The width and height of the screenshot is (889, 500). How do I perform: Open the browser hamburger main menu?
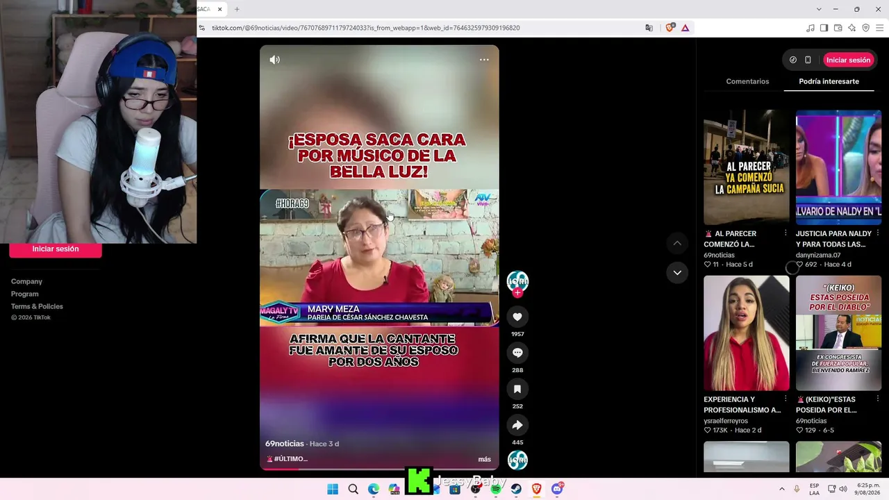tap(879, 28)
